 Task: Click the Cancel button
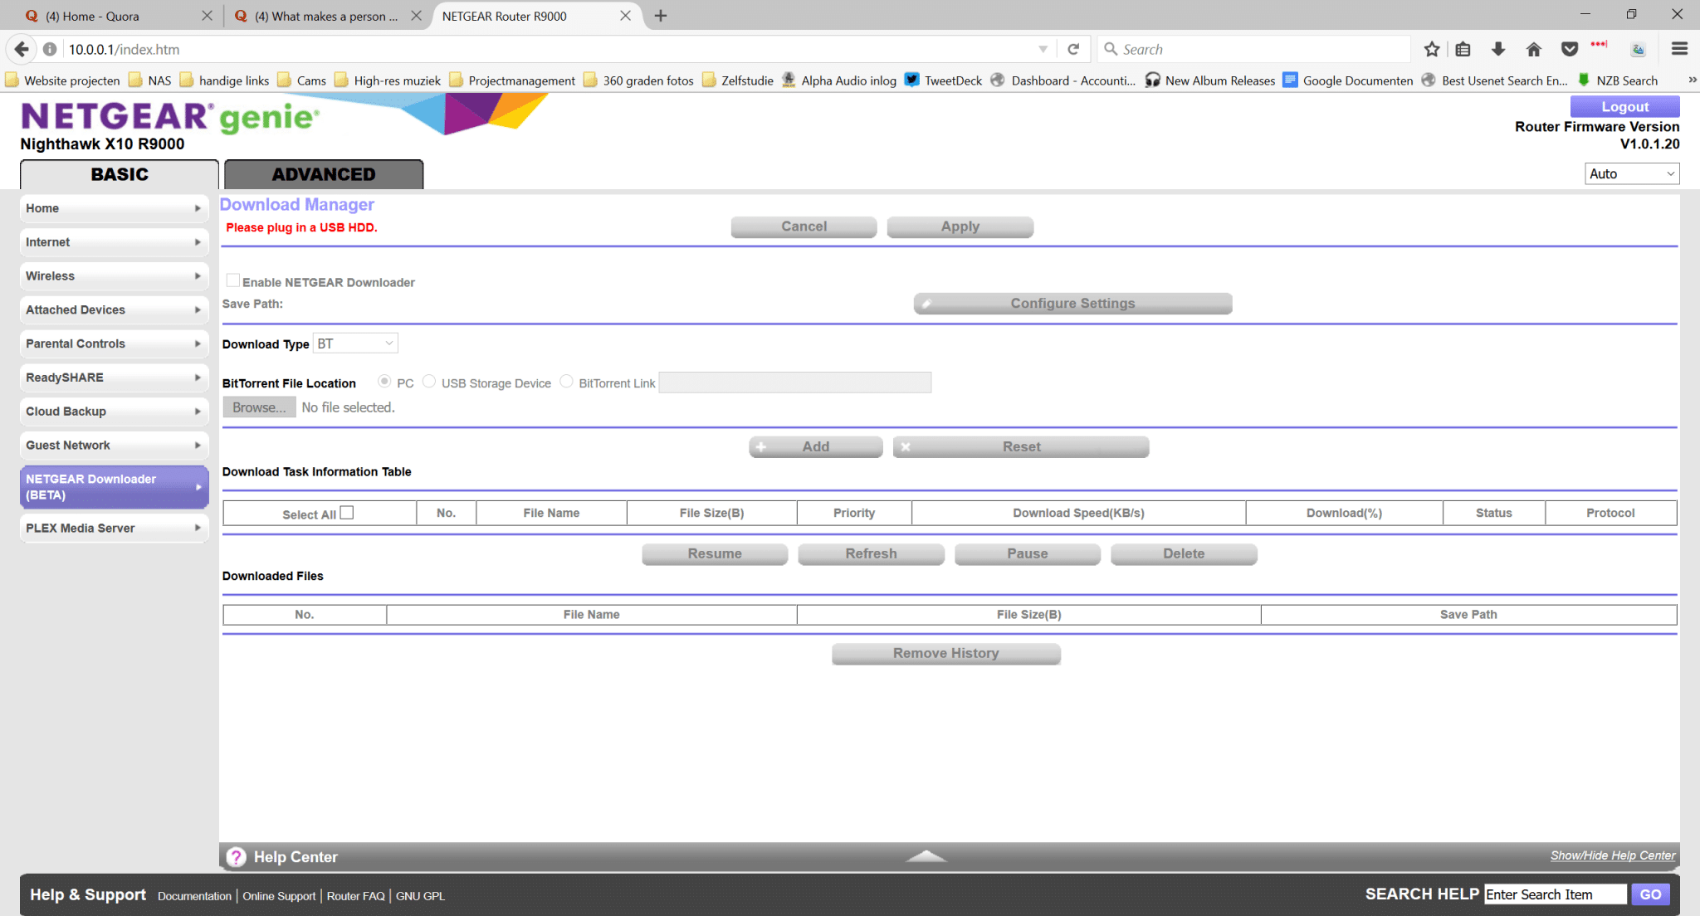804,227
